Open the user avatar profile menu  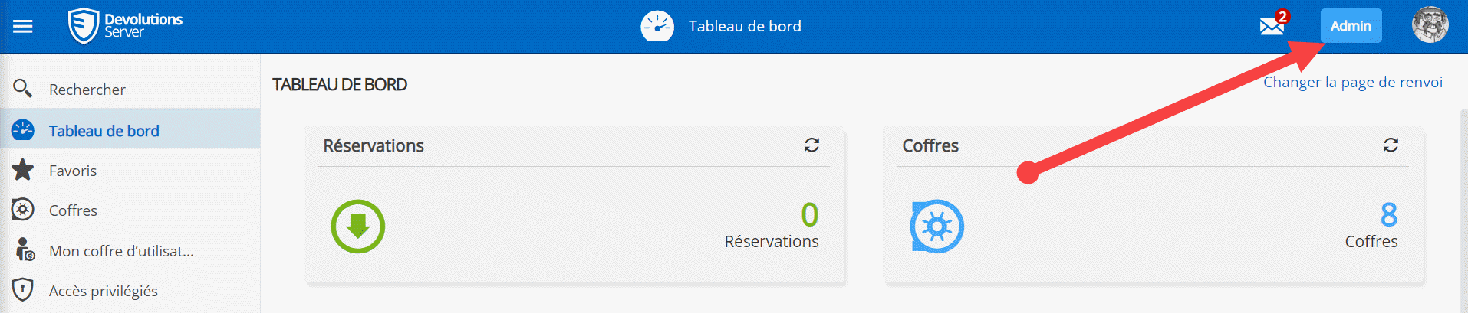(x=1430, y=25)
